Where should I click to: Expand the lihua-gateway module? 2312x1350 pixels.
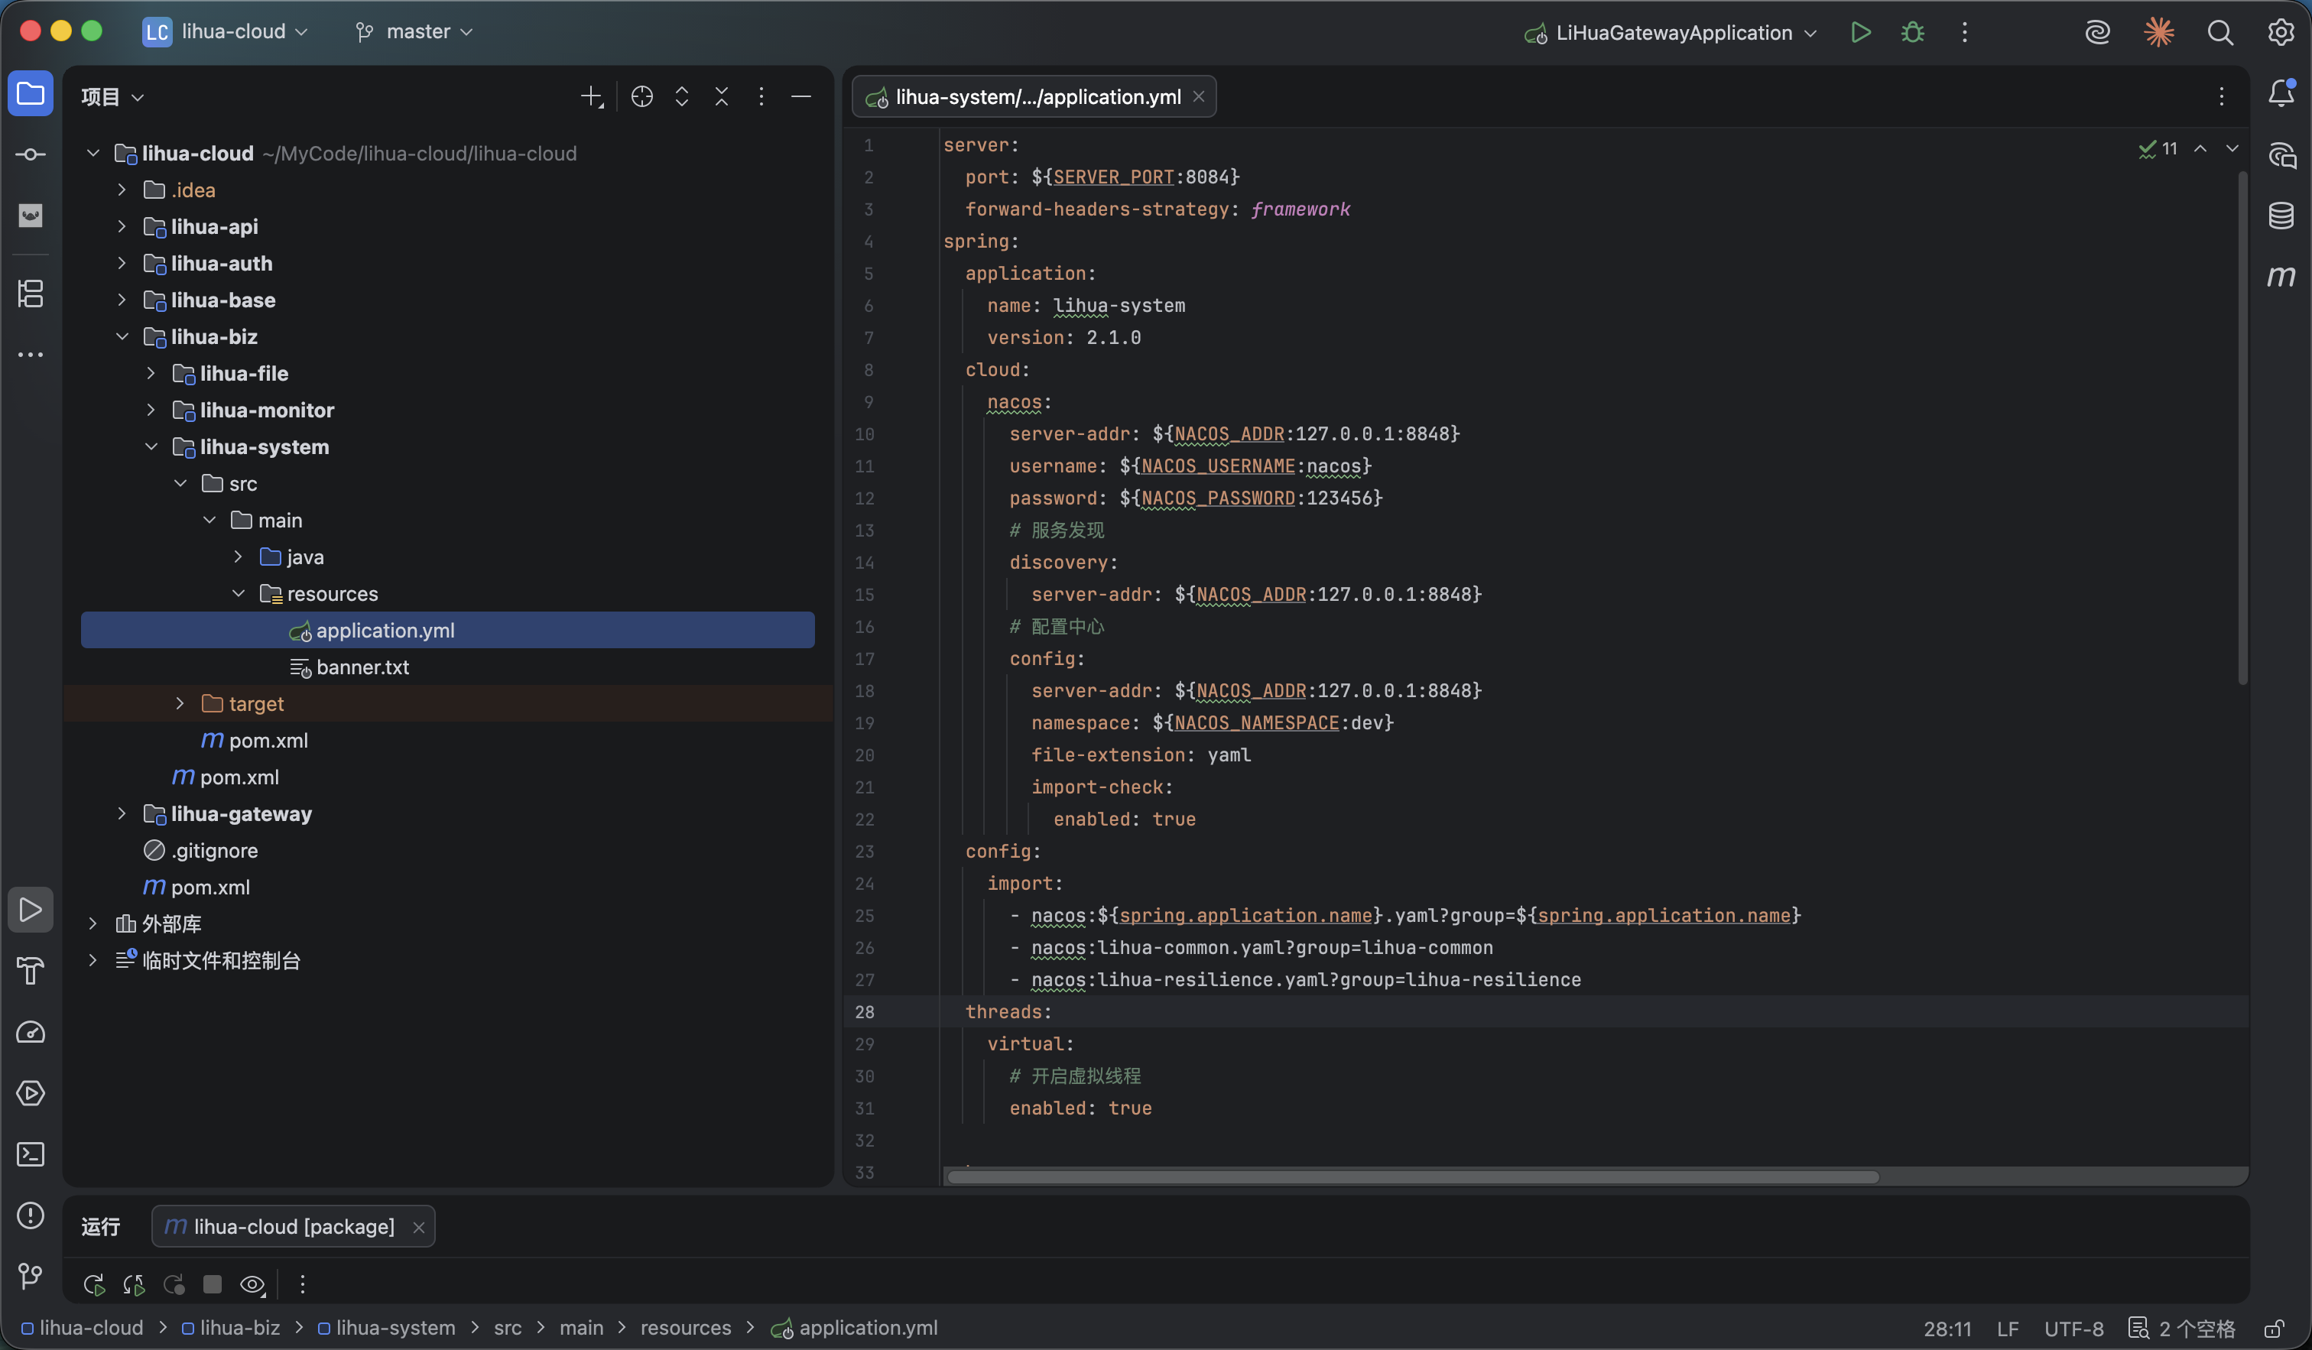[122, 813]
